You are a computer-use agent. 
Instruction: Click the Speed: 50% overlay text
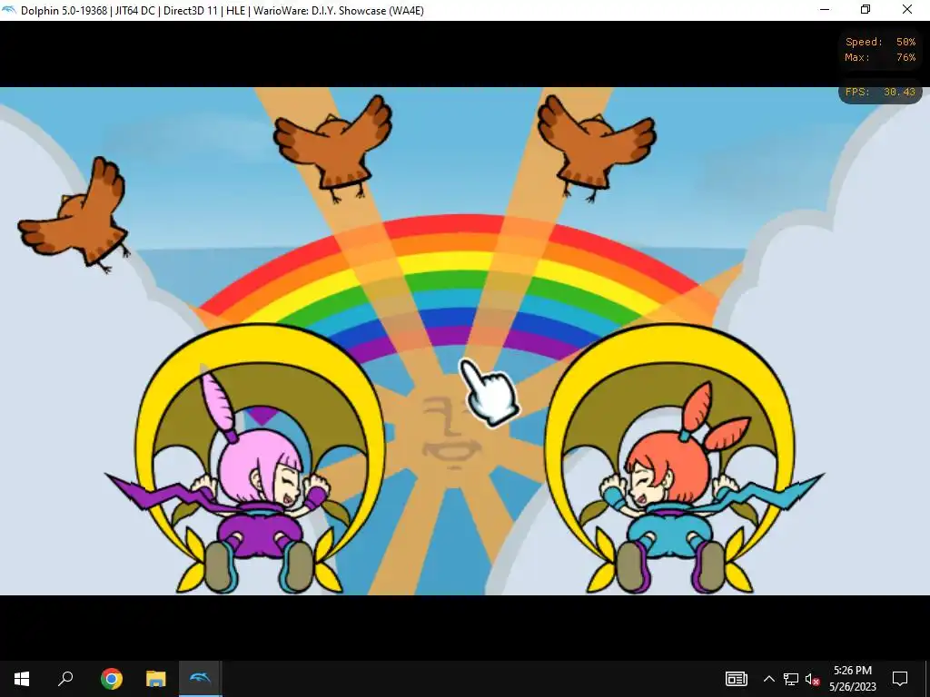tap(880, 42)
